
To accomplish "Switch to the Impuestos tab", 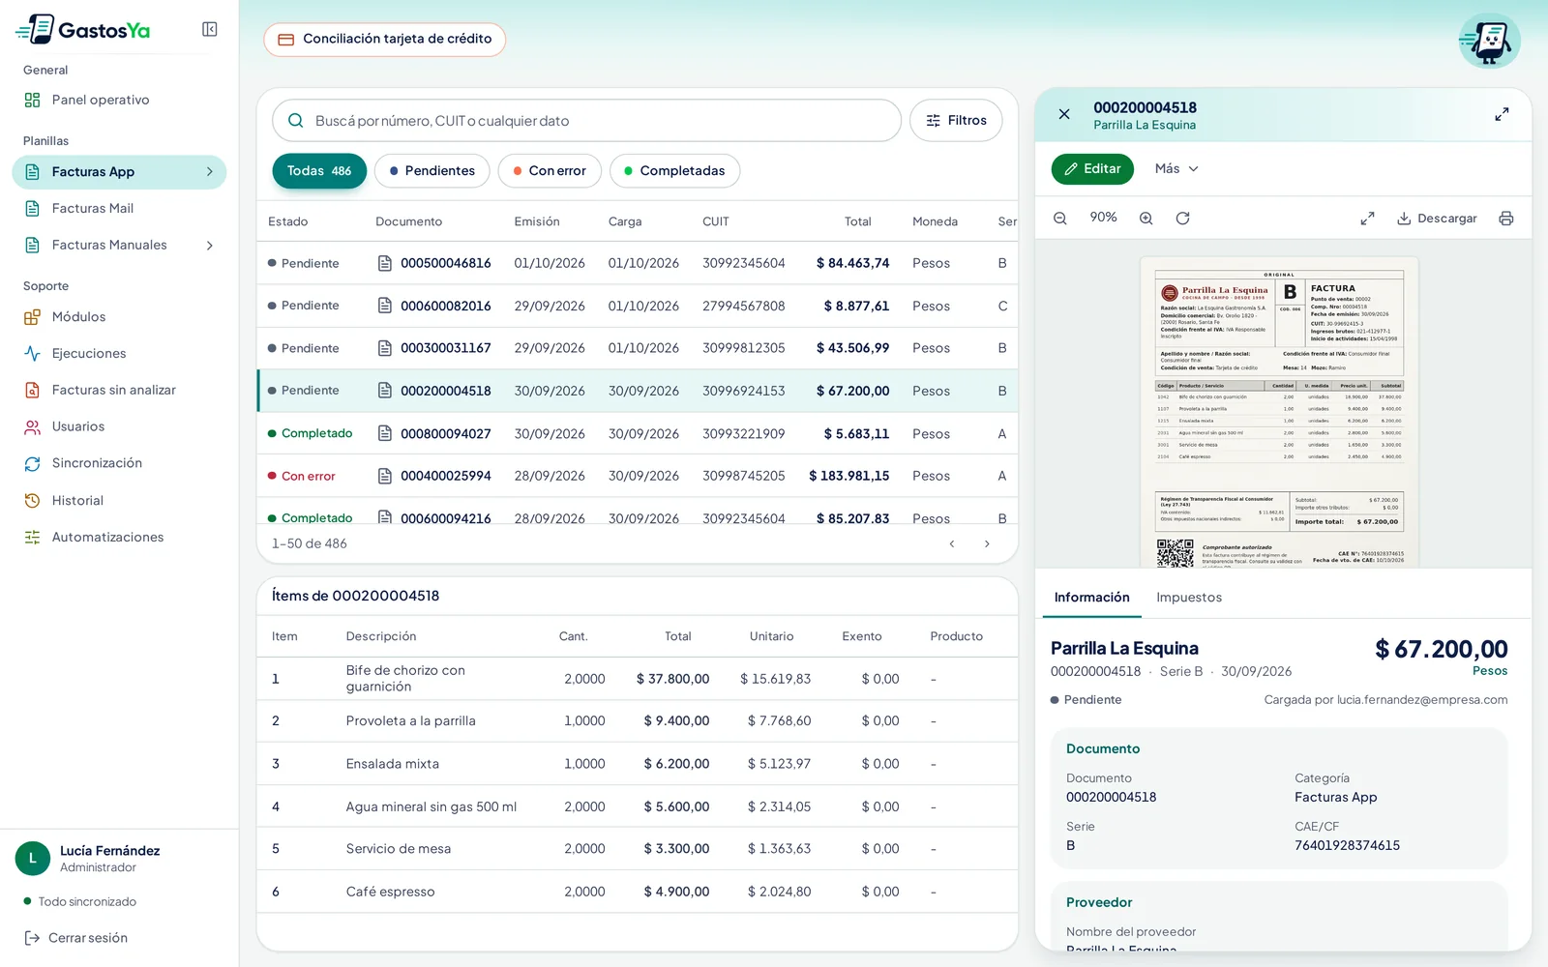I will [x=1189, y=598].
